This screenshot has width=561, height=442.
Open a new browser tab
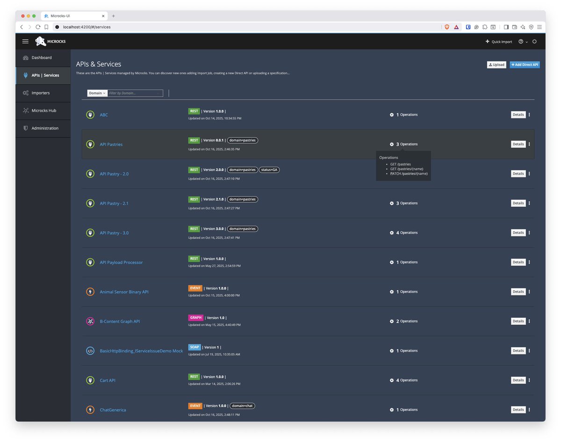point(113,16)
